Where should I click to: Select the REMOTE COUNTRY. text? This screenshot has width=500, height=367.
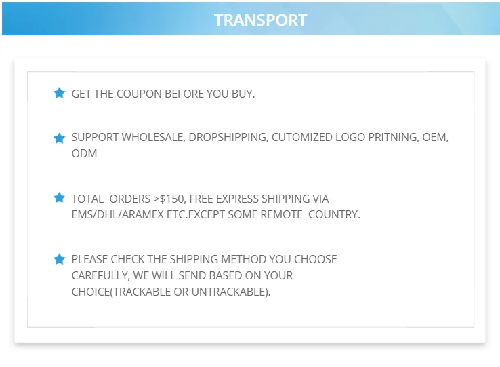click(x=310, y=214)
